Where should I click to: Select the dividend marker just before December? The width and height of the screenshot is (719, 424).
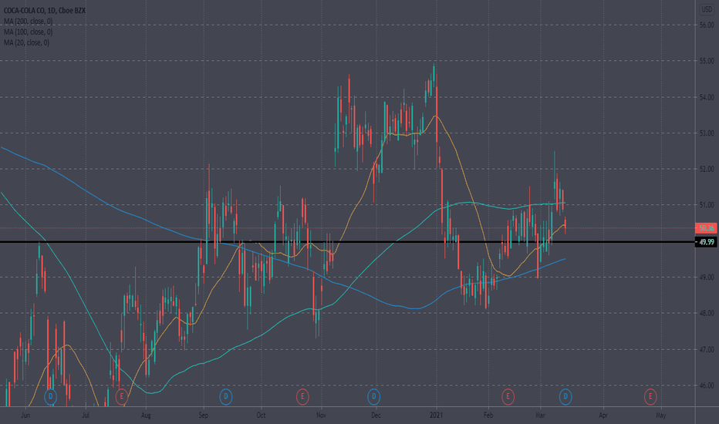point(374,396)
